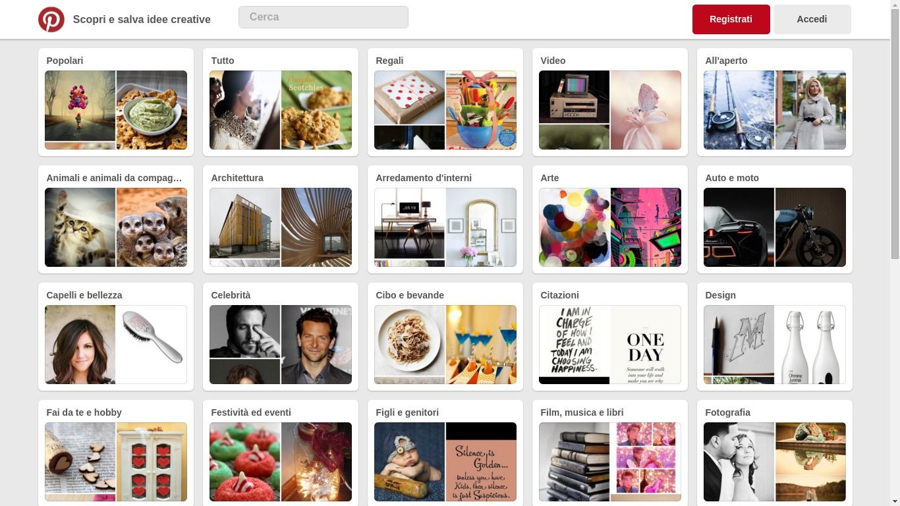Open the kitten thumbnail in Animali
Screen dimensions: 900x506
click(80, 227)
